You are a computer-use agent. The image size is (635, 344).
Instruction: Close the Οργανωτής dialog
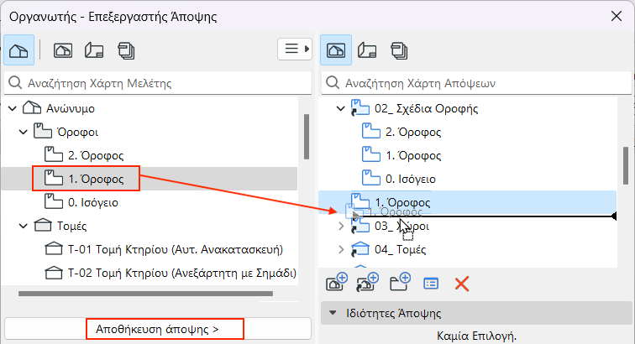click(617, 16)
